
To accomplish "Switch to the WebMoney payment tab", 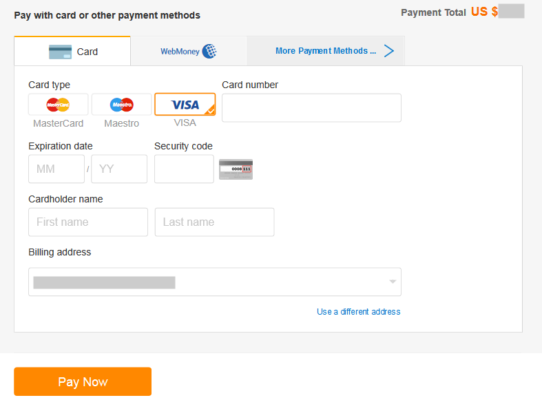I will pos(189,51).
